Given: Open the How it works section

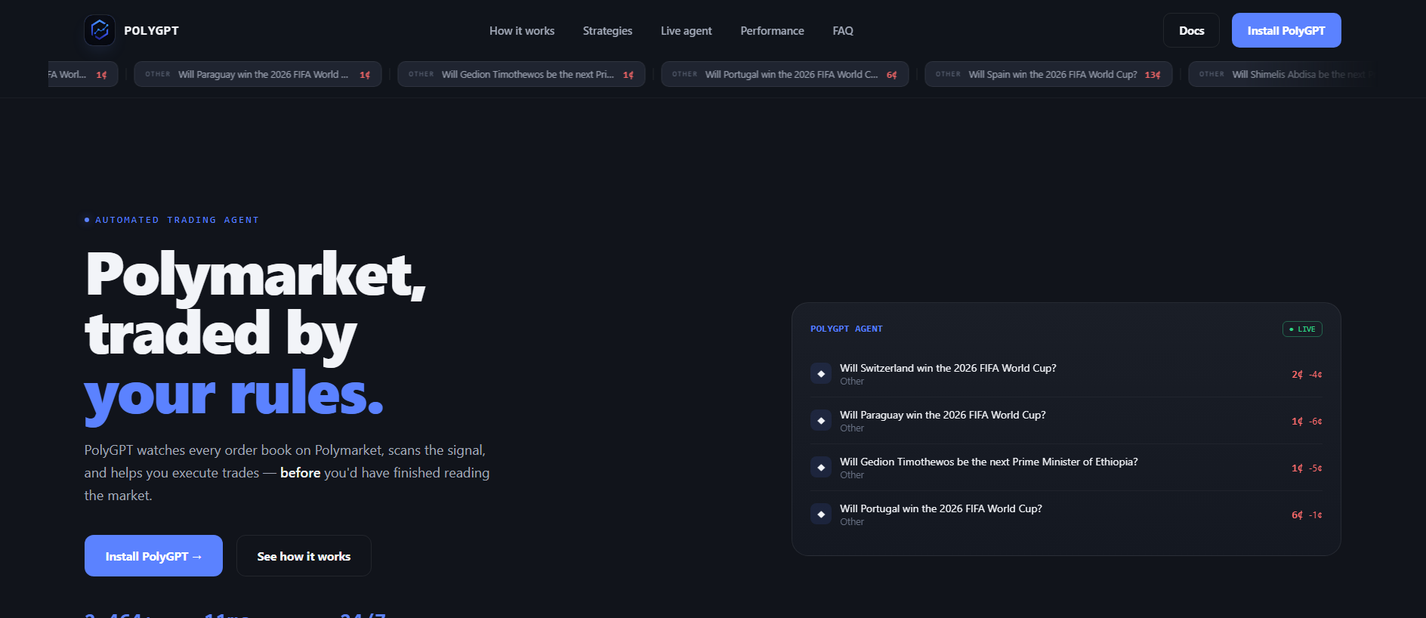Looking at the screenshot, I should click(522, 31).
